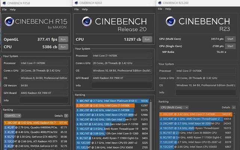This screenshot has width=240, height=150.
Task: Select R23 ranking row Xeon W-3265M 24243
Action: click(x=196, y=123)
